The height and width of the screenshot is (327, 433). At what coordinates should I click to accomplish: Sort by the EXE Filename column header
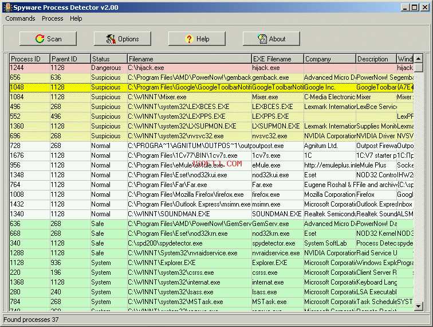278,59
